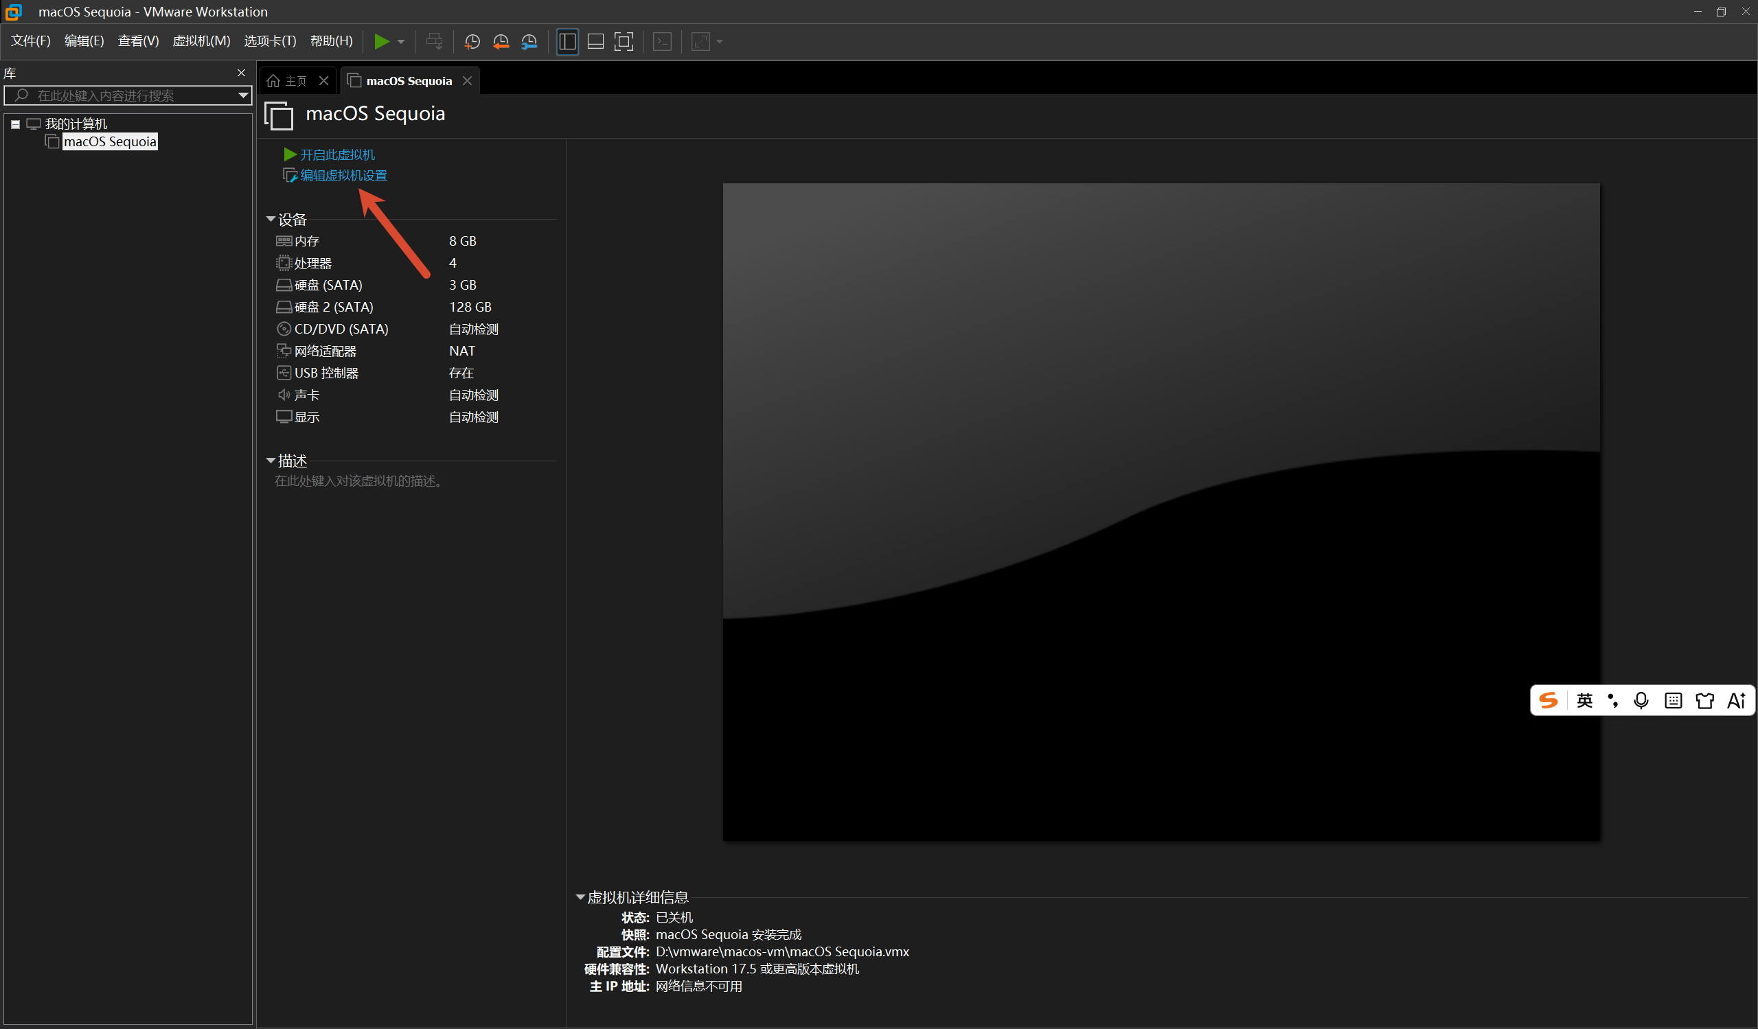Click the full screen mode toolbar icon
The width and height of the screenshot is (1758, 1029).
(x=624, y=42)
